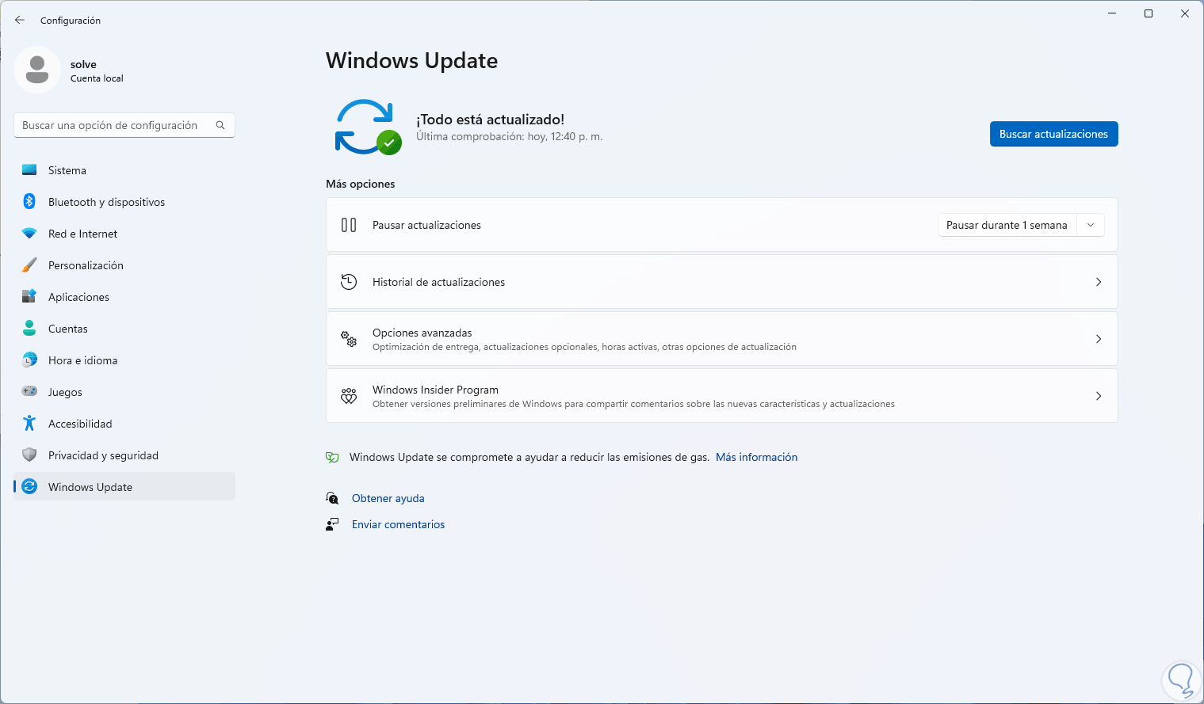Click Pausar durante 1 semana button
Viewport: 1204px width, 704px height.
[1007, 225]
